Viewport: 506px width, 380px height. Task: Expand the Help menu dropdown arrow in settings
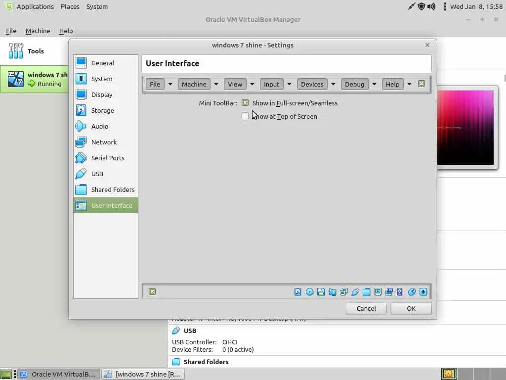(409, 84)
